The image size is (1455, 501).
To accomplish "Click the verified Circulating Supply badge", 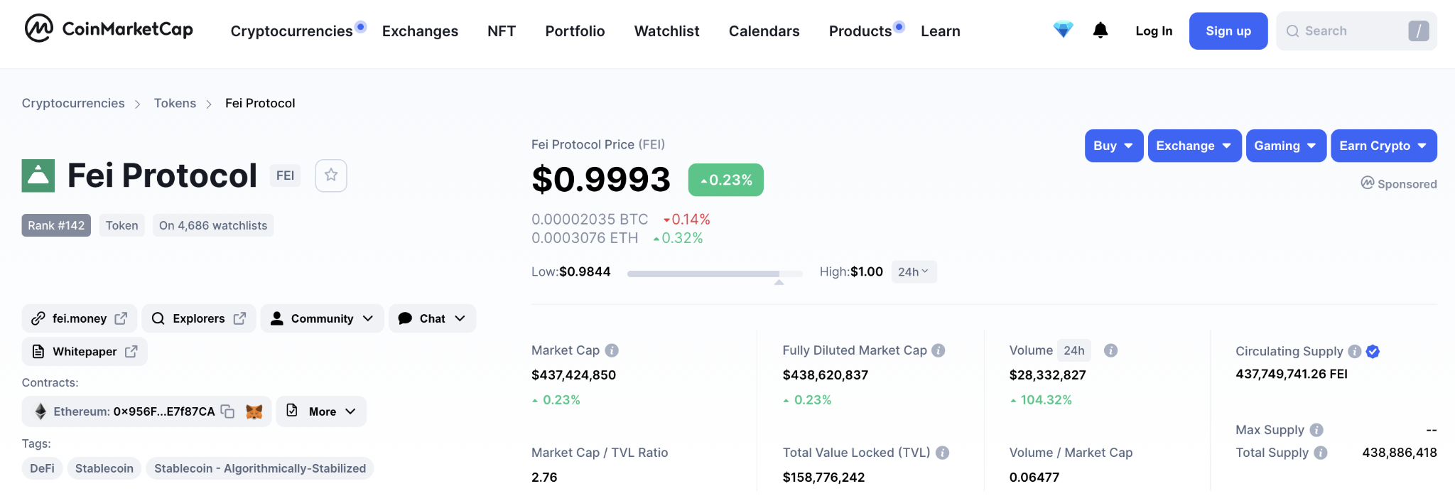I will (x=1373, y=351).
